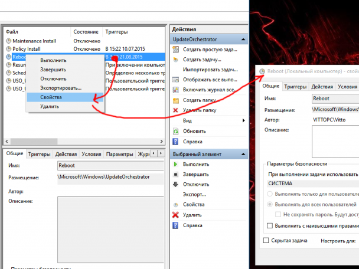Click the Create Basic Task icon (Создать простую задачу)
The height and width of the screenshot is (269, 359).
[x=175, y=50]
